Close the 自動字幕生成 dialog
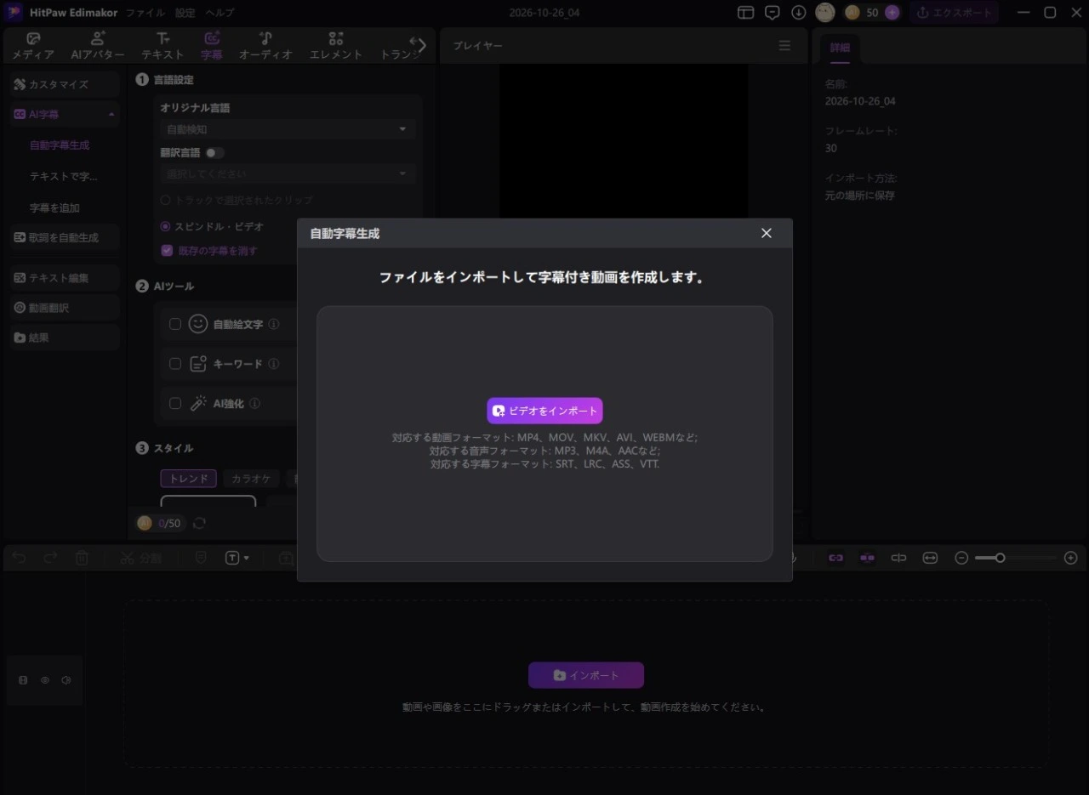The width and height of the screenshot is (1089, 795). click(767, 233)
